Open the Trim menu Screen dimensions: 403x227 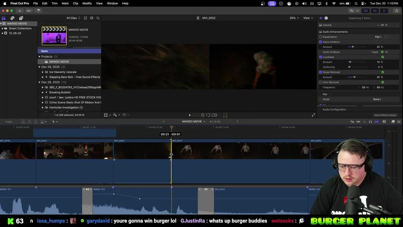click(x=54, y=3)
